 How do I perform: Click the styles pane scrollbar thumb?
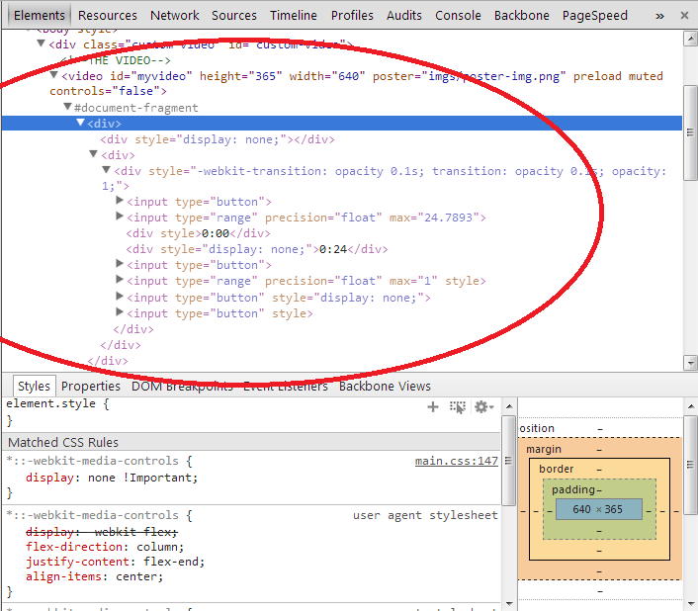pyautogui.click(x=508, y=461)
